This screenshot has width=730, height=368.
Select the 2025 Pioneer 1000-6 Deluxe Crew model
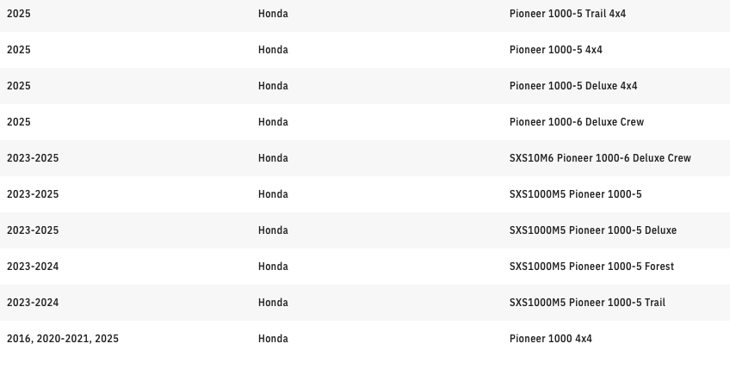[576, 122]
